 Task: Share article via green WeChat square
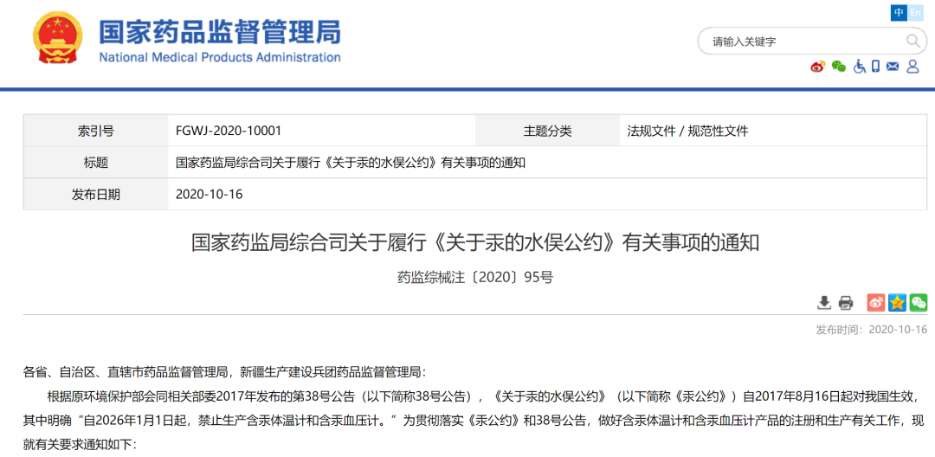[x=919, y=303]
